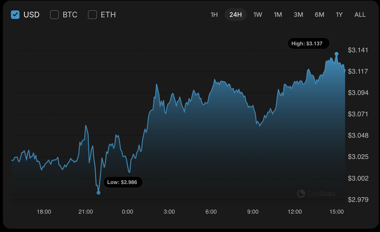Select the 3M time range

tap(298, 15)
